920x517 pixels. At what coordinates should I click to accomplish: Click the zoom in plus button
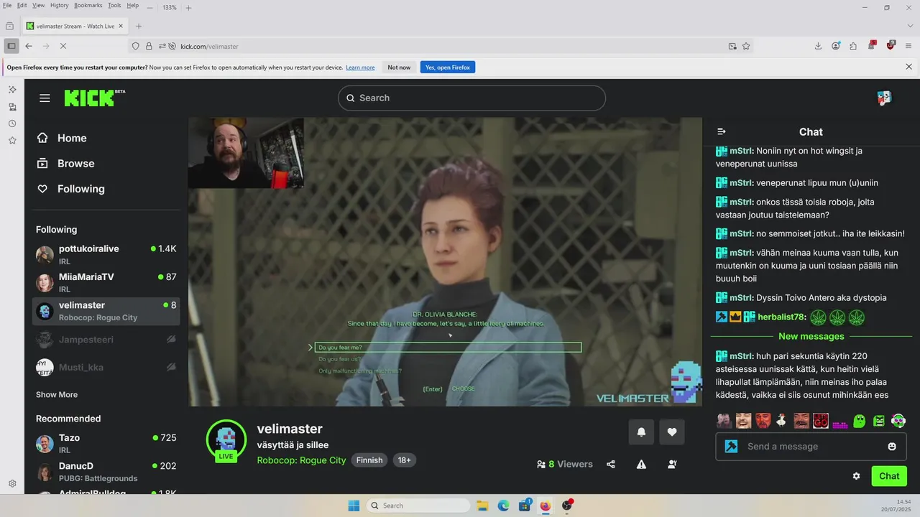point(188,7)
